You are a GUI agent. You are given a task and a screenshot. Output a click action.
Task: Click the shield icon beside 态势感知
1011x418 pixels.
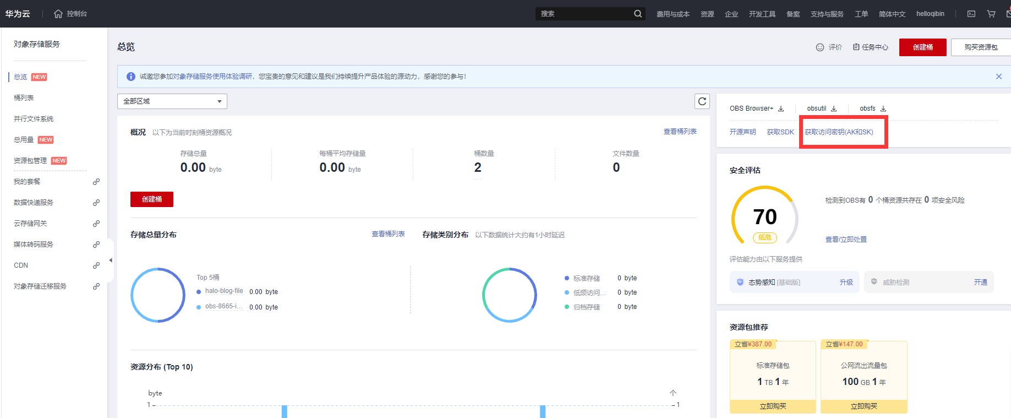tap(740, 282)
